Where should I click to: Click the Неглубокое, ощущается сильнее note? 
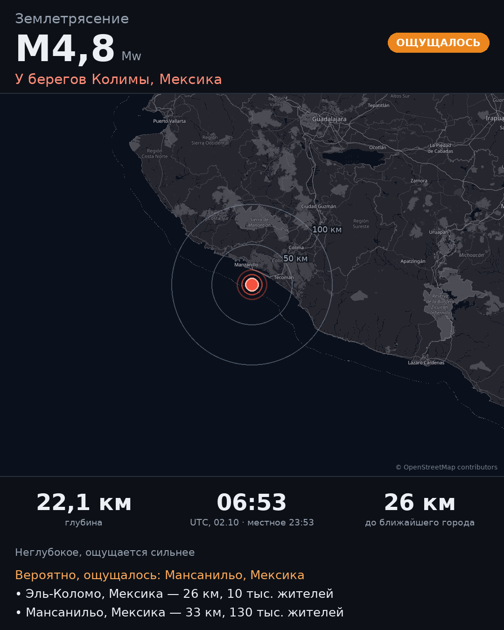click(105, 553)
